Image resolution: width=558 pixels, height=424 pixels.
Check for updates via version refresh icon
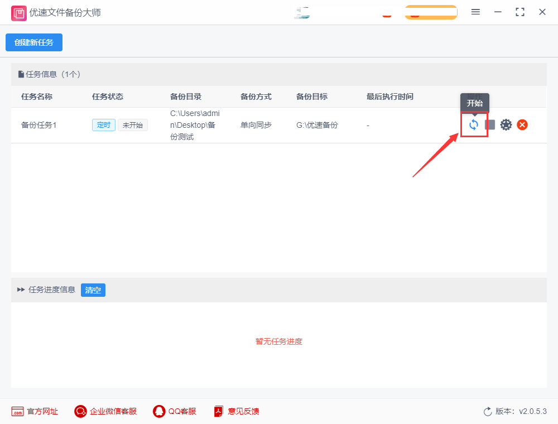[488, 412]
